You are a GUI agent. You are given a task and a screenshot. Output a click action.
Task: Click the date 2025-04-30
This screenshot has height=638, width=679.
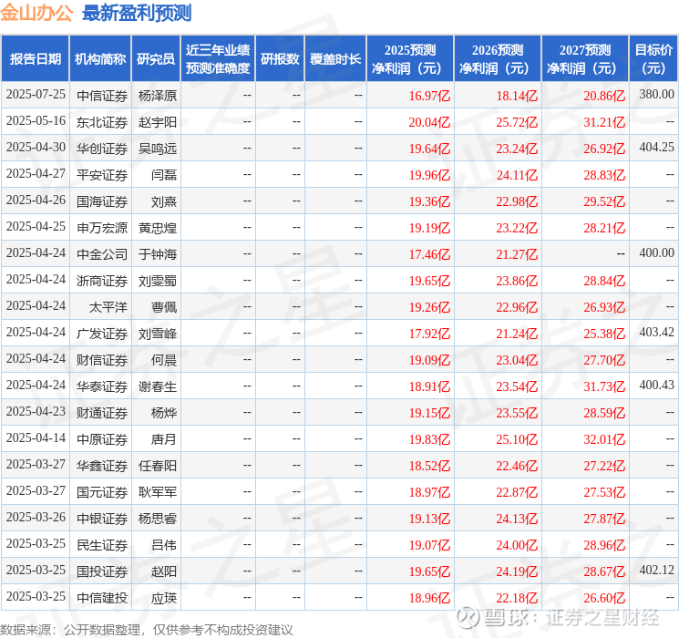click(x=36, y=147)
